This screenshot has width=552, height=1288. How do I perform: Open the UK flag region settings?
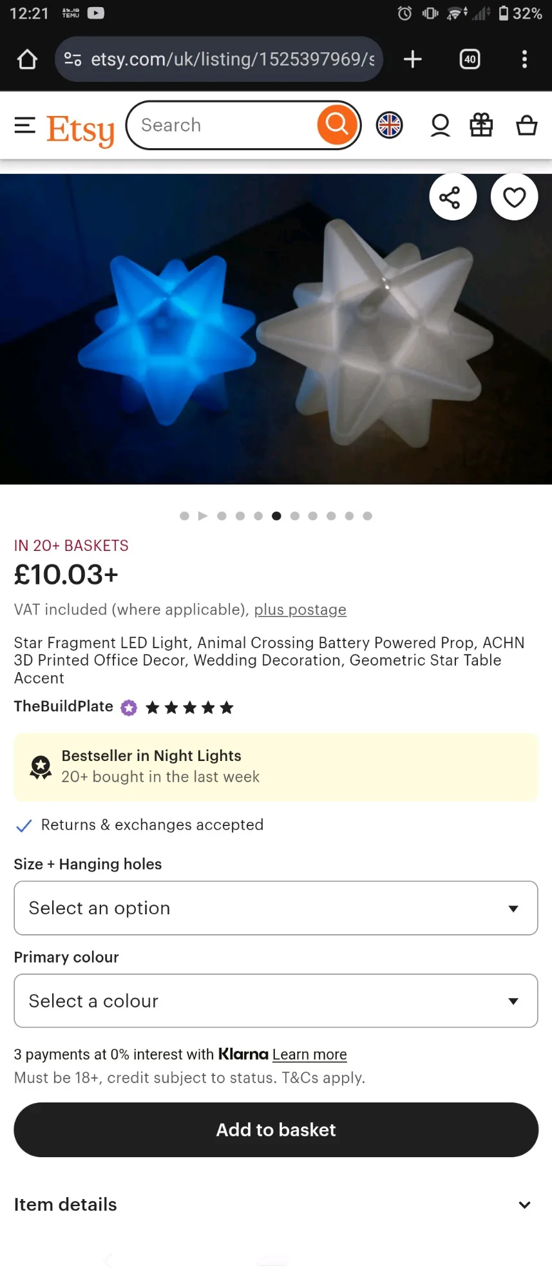(x=389, y=125)
